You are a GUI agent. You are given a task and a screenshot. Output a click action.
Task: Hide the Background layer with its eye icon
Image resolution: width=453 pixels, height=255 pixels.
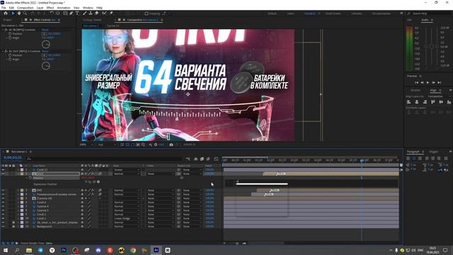click(3, 227)
